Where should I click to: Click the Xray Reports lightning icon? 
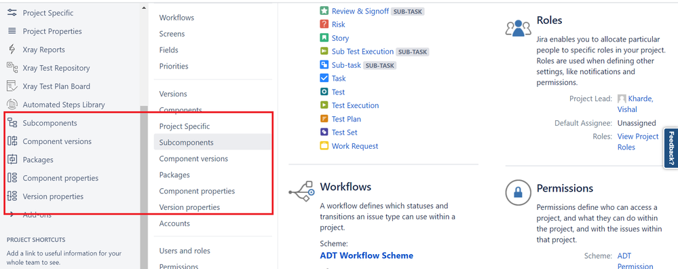(12, 50)
